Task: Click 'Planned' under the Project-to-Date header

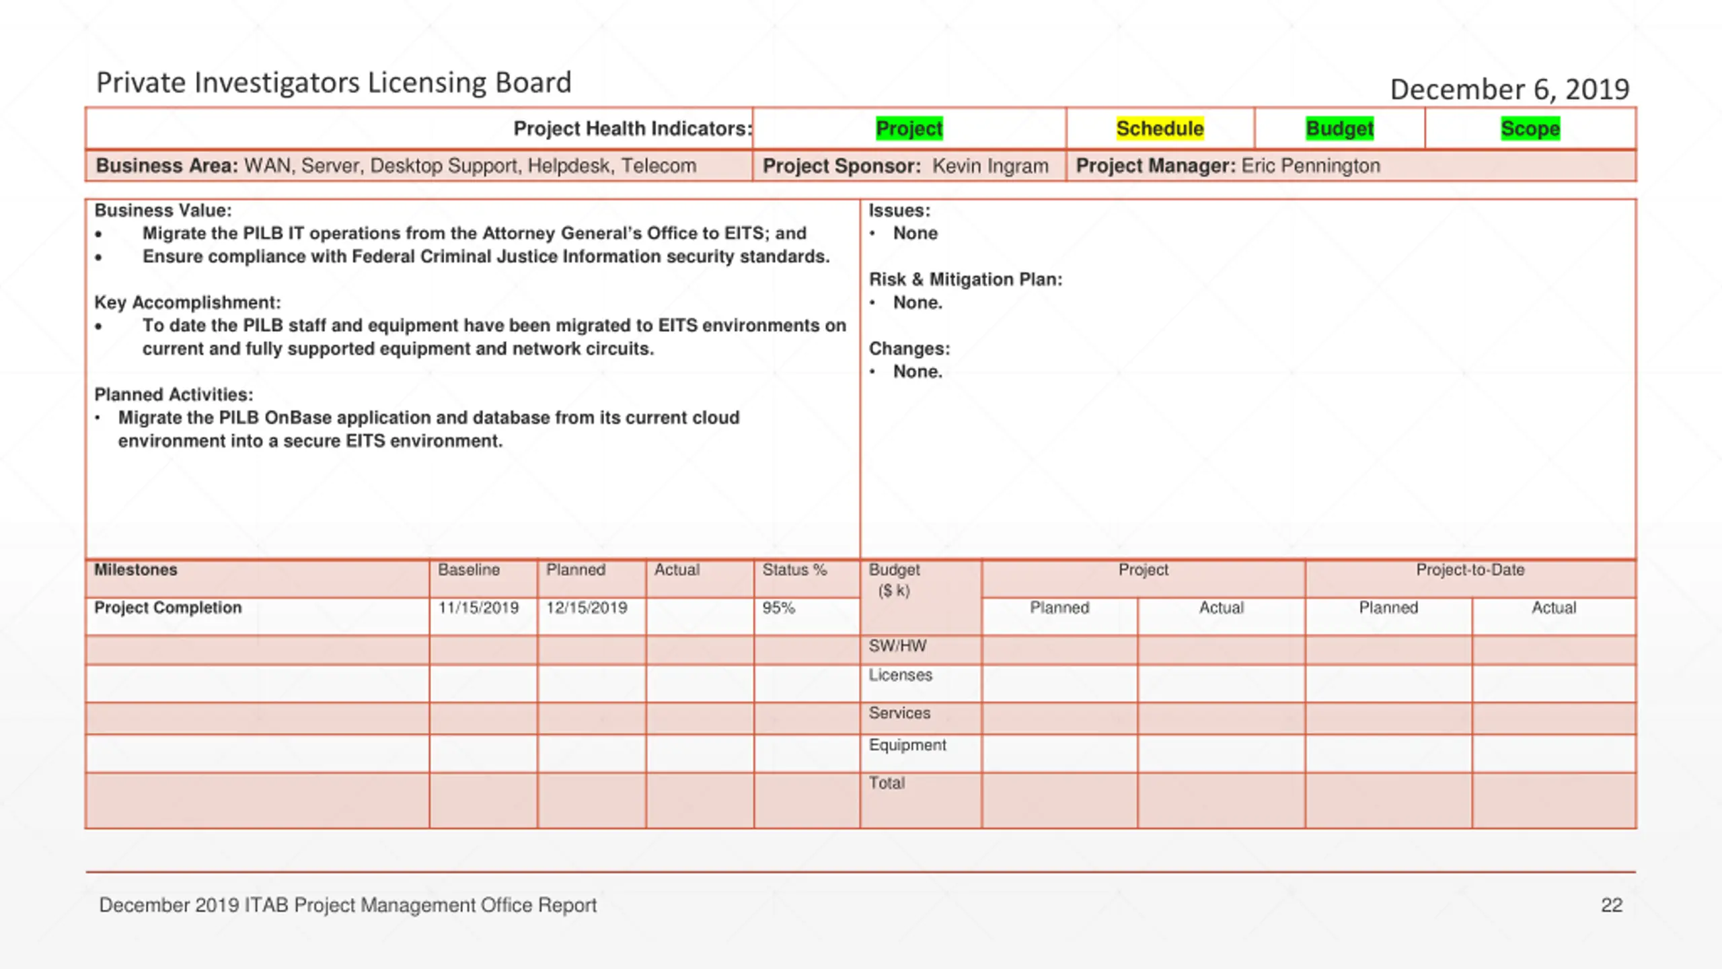Action: pos(1388,608)
